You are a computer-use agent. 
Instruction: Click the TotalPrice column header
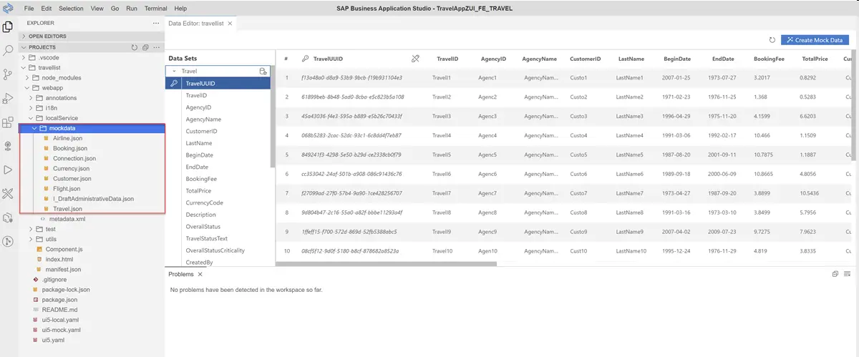pyautogui.click(x=815, y=59)
